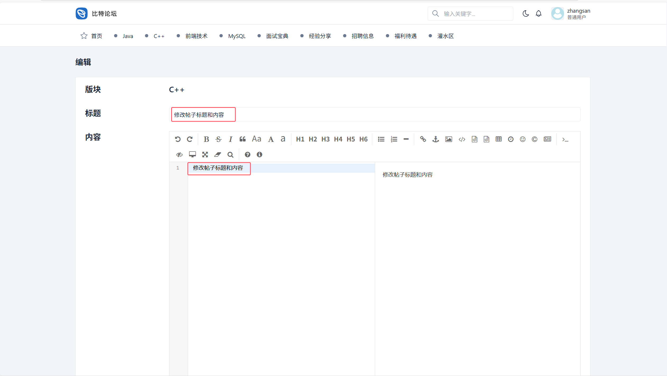Screen dimensions: 667x376
Task: Toggle preview pane with eye-slash icon
Action: [179, 155]
